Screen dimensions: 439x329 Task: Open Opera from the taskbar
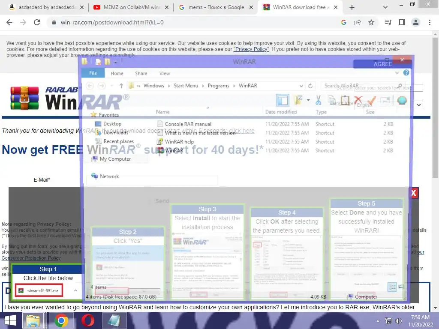87,320
